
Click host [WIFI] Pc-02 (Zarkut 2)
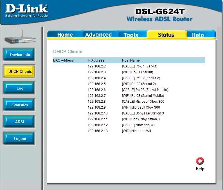(x=139, y=84)
